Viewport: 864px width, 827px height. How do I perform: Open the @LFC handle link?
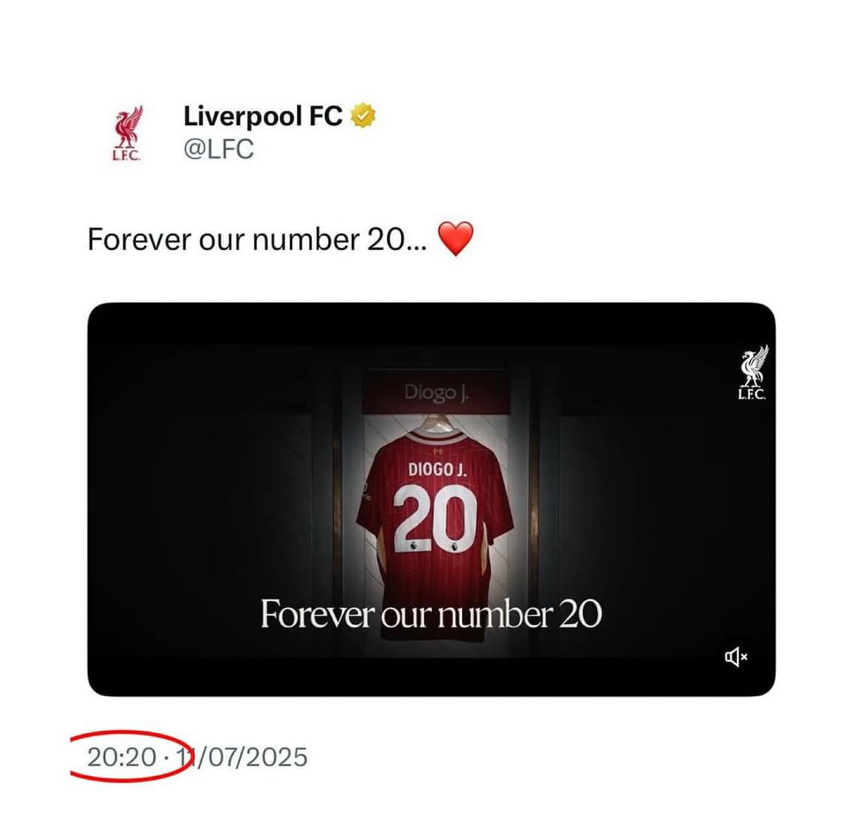click(218, 149)
